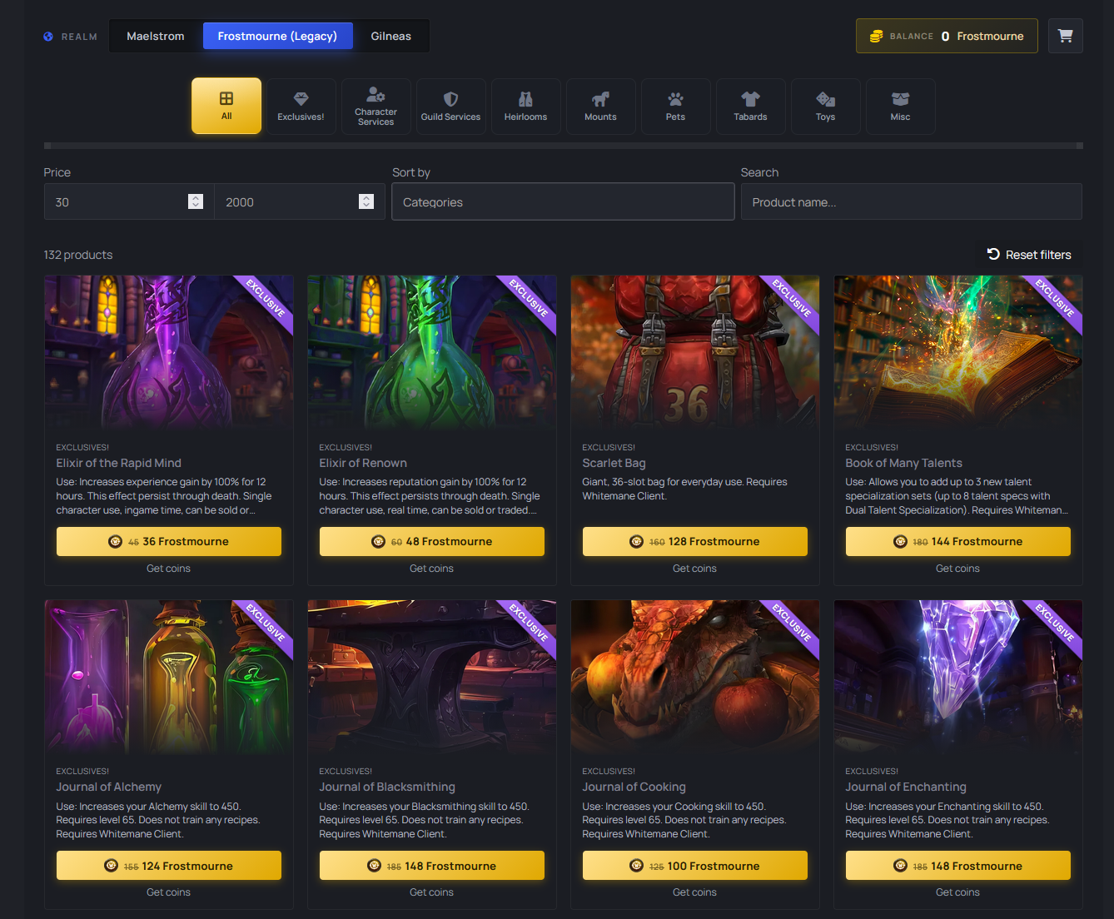1114x919 pixels.
Task: Click the Journal of Alchemy title
Action: [x=108, y=787]
